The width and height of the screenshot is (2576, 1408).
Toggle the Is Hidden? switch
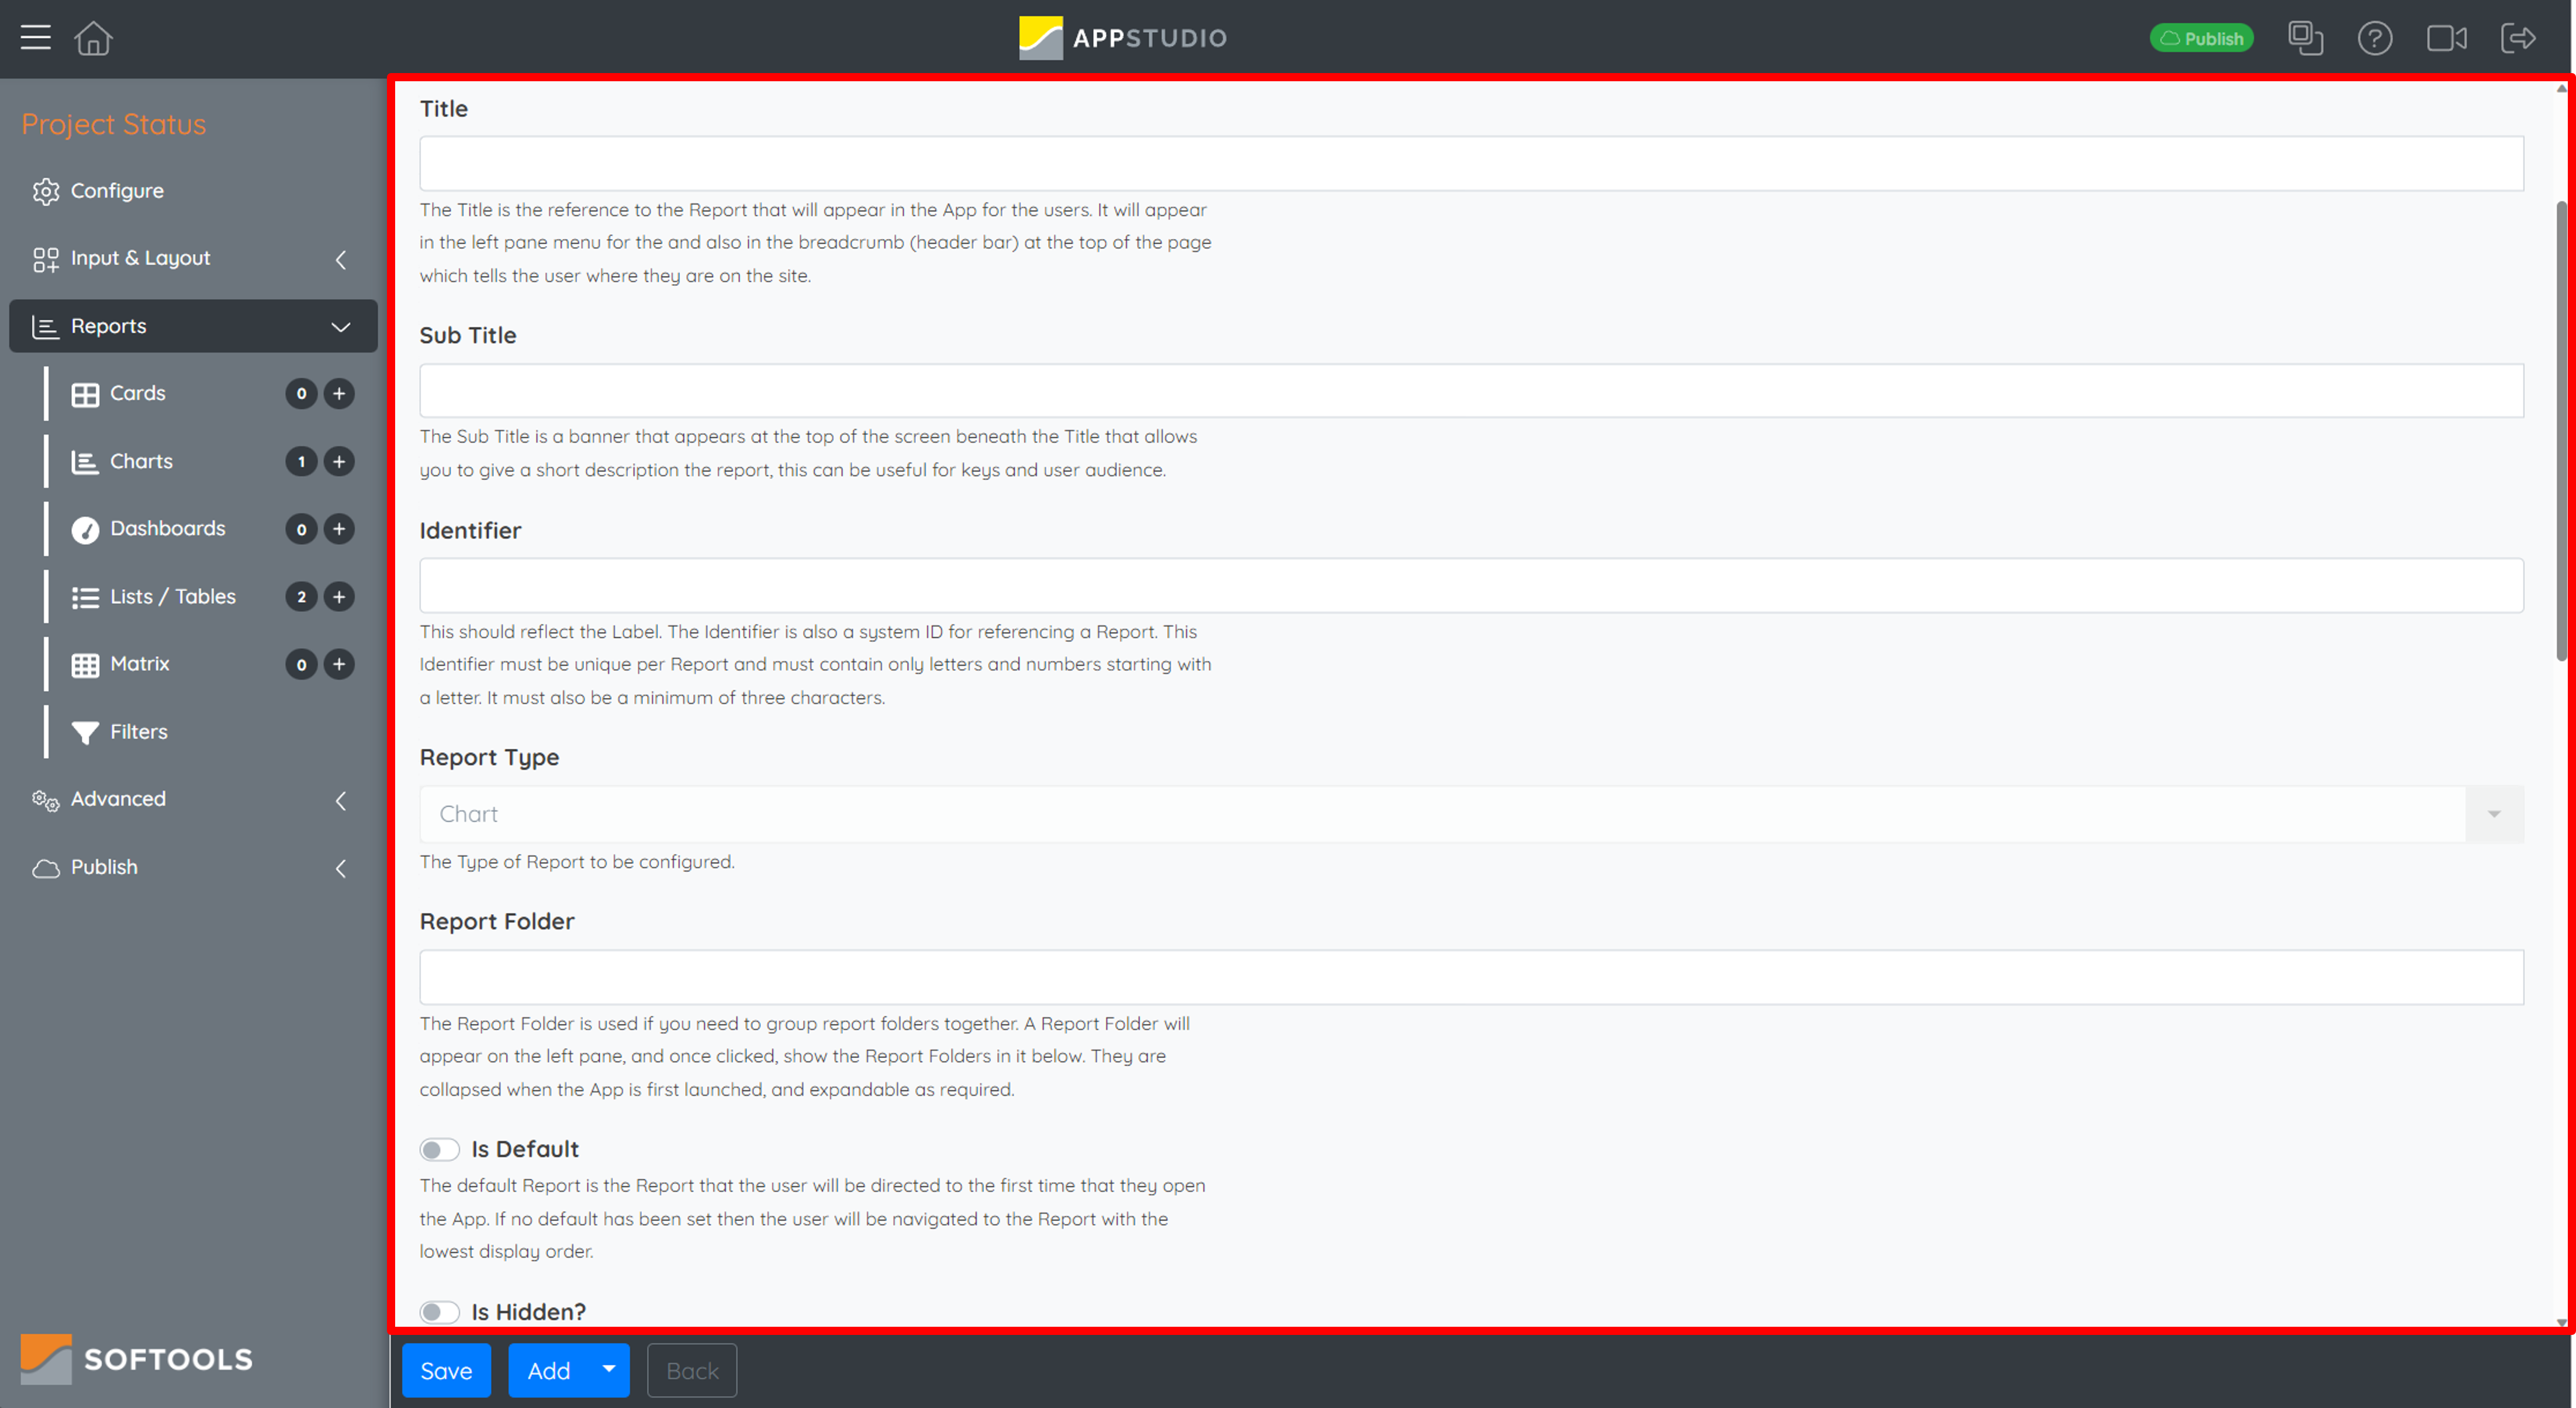coord(439,1312)
